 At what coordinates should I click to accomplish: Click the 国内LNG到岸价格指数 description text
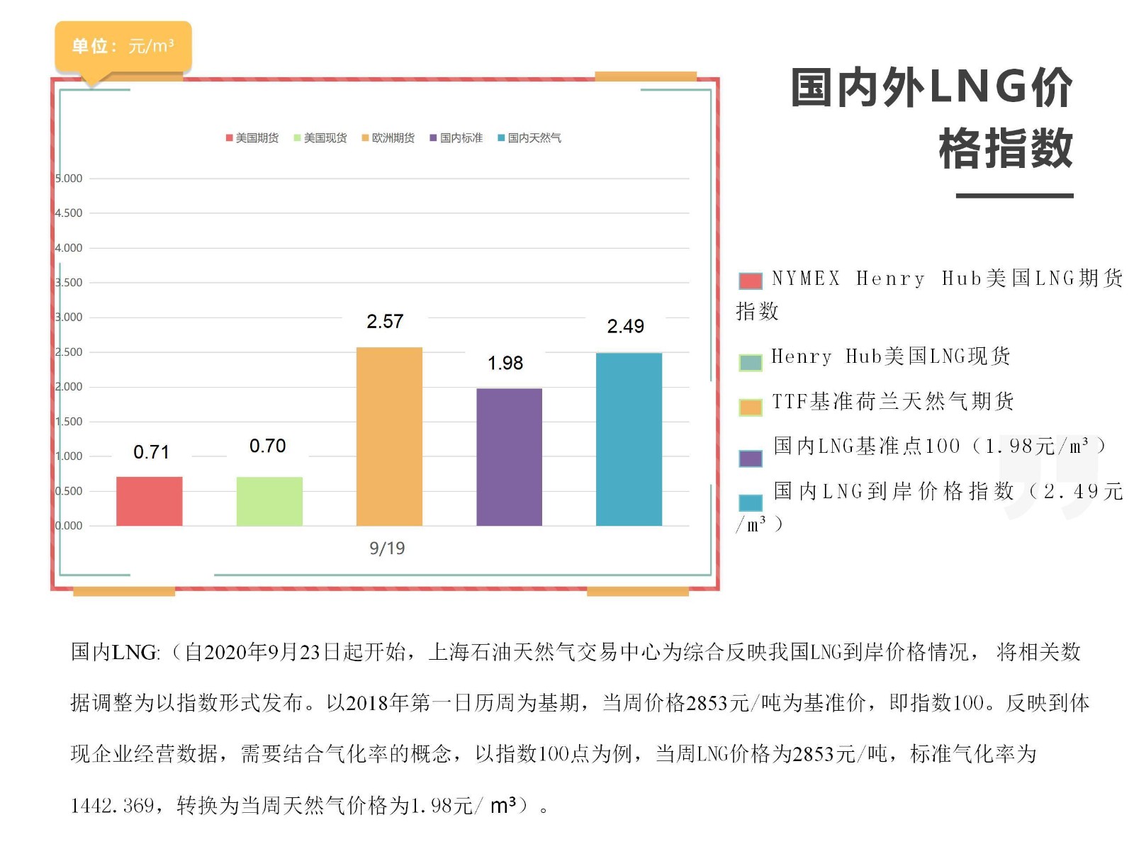(930, 507)
